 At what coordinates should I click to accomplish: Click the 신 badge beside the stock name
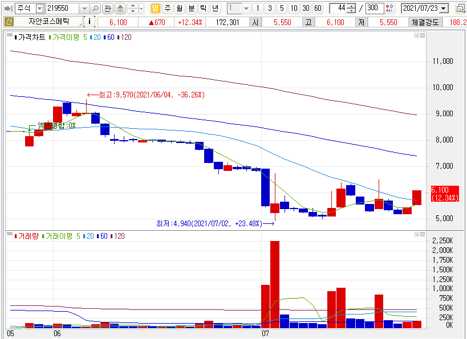pyautogui.click(x=9, y=22)
